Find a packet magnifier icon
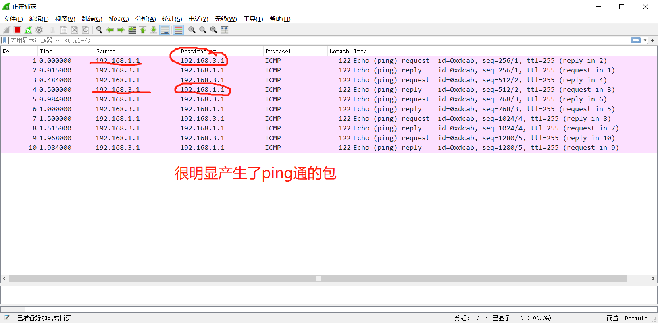Screen dimensions: 658x323 pyautogui.click(x=99, y=30)
